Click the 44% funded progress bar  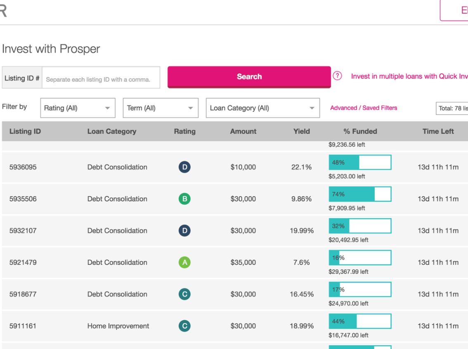360,321
